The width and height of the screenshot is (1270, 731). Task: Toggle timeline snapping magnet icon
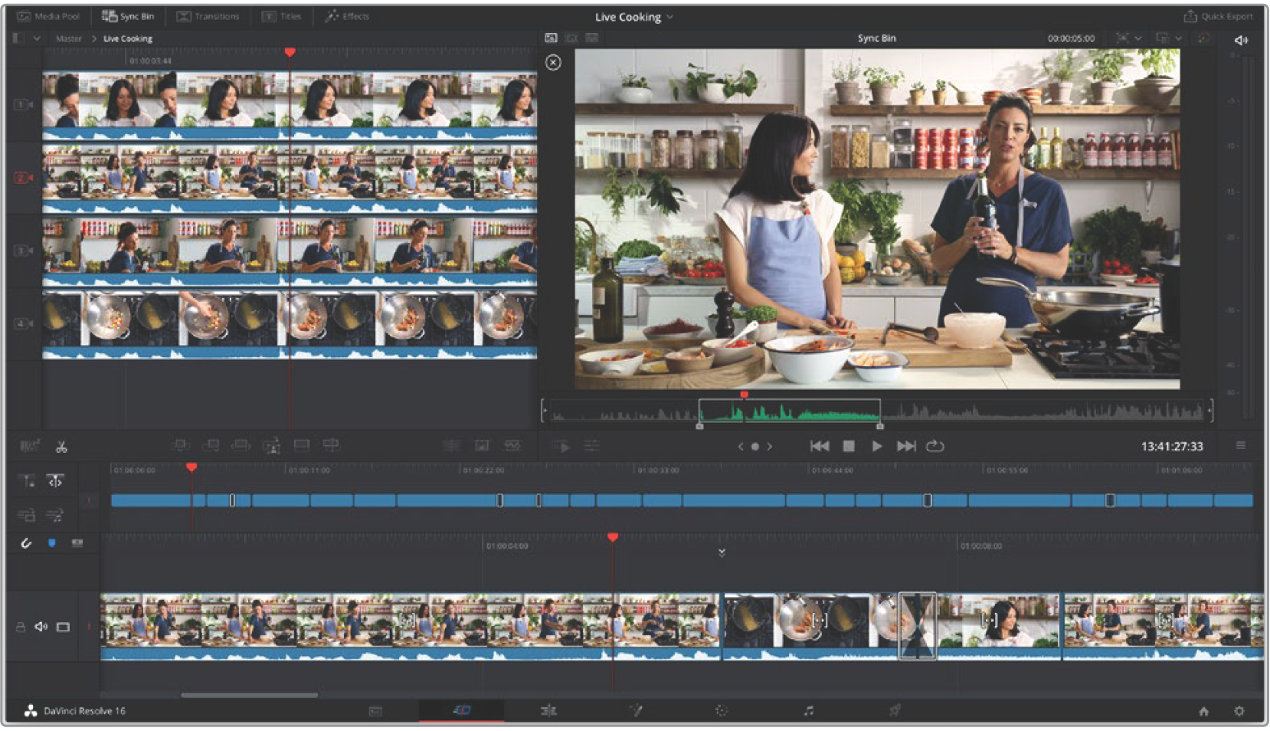[x=26, y=543]
